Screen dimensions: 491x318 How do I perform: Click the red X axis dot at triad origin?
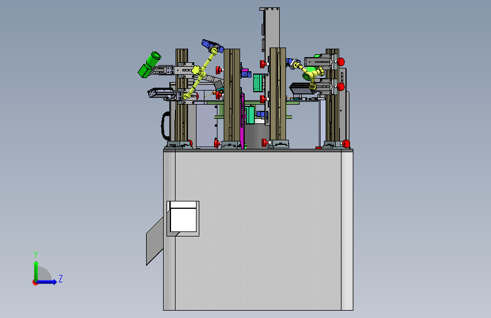click(35, 282)
